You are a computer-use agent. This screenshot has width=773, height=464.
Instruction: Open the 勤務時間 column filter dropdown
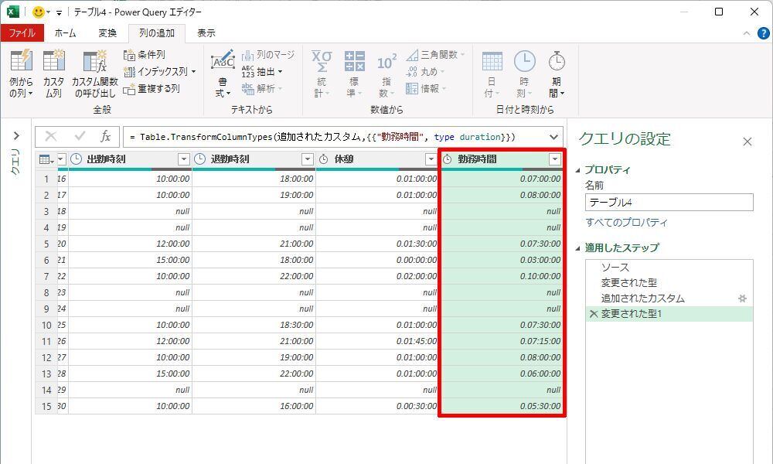tap(554, 159)
